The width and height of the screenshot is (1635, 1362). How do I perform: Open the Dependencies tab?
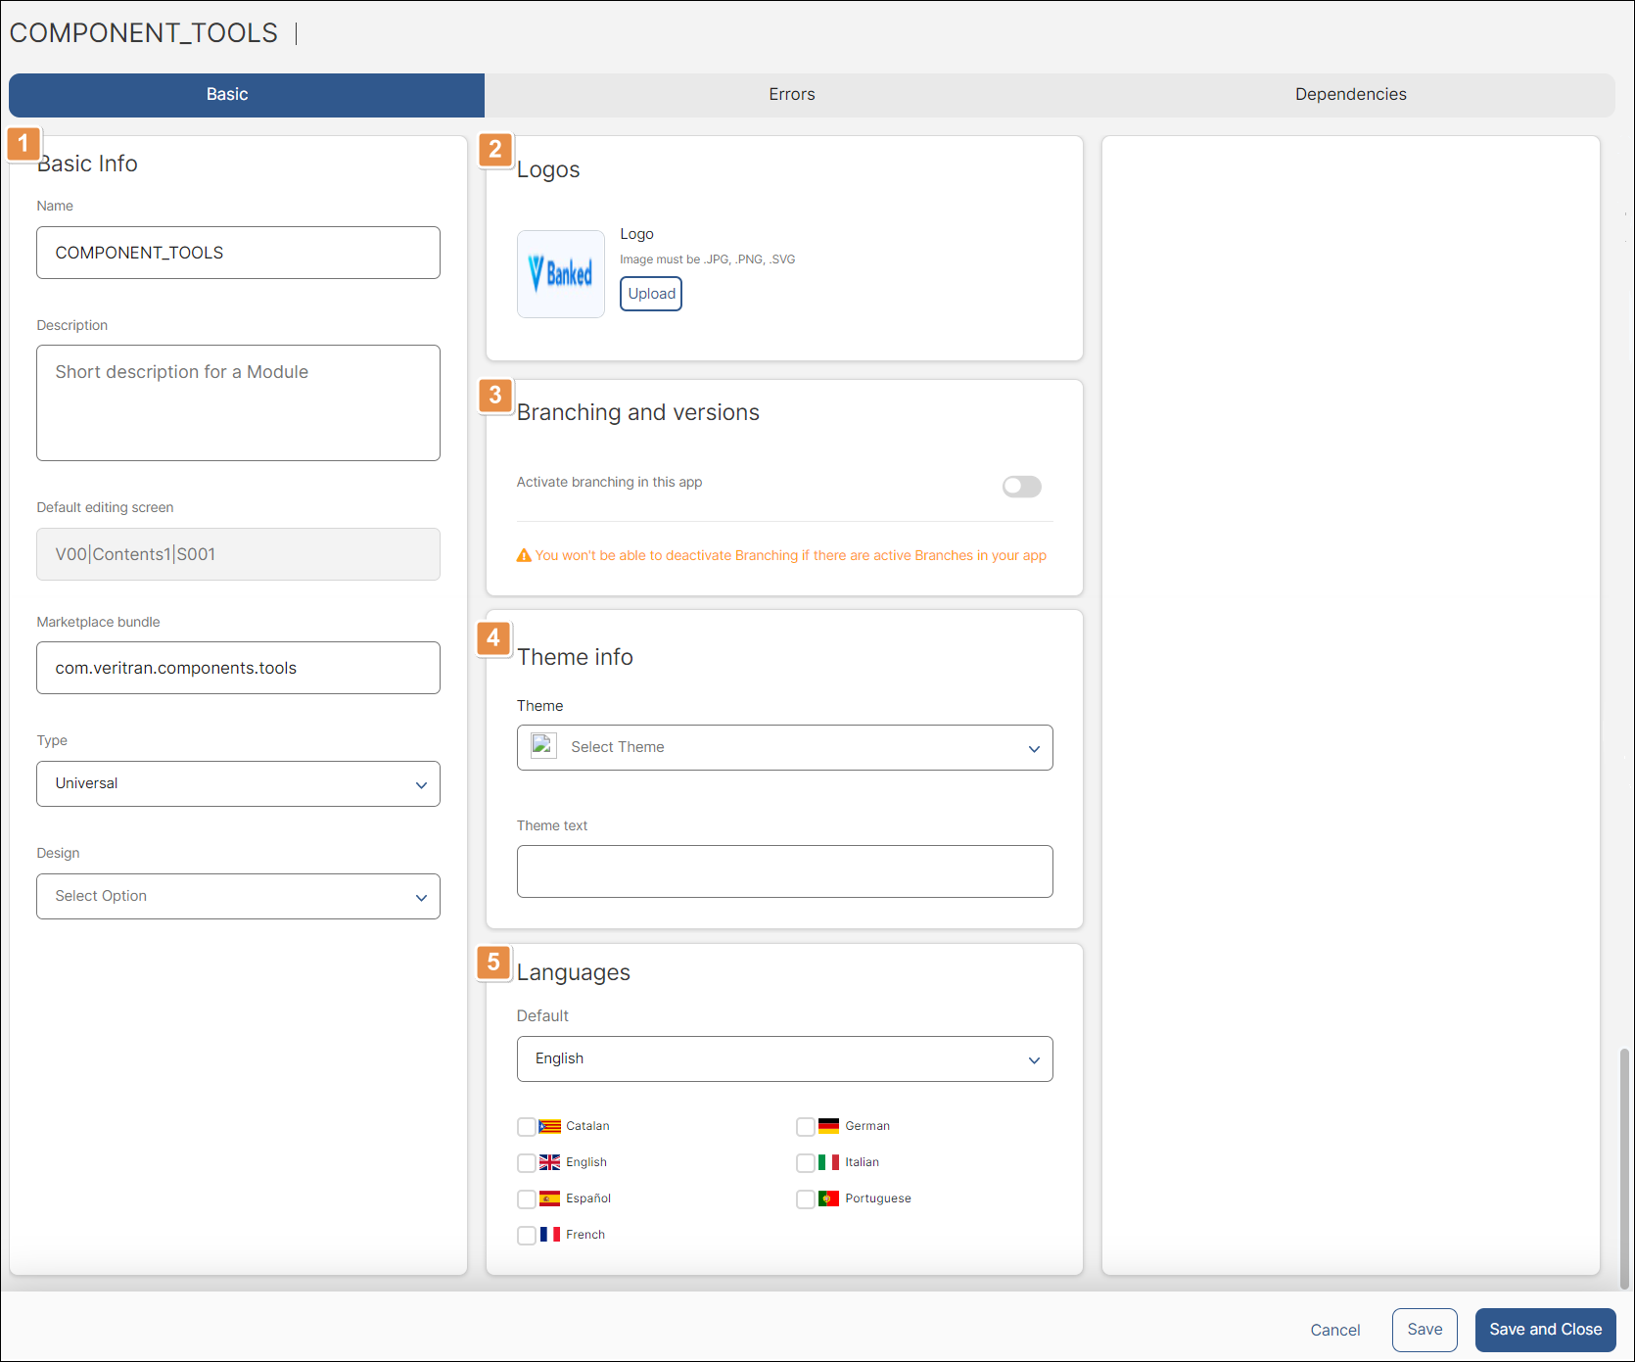1350,95
